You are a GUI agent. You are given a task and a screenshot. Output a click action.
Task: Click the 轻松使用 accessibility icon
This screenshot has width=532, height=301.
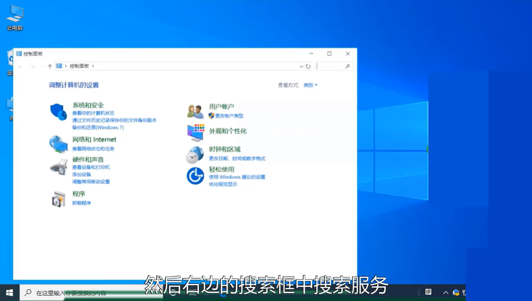point(195,176)
